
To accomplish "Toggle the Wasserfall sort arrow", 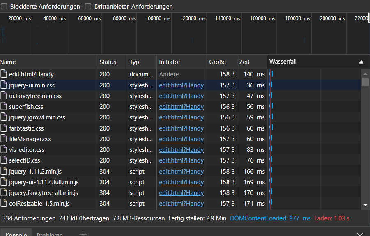I will click(361, 62).
